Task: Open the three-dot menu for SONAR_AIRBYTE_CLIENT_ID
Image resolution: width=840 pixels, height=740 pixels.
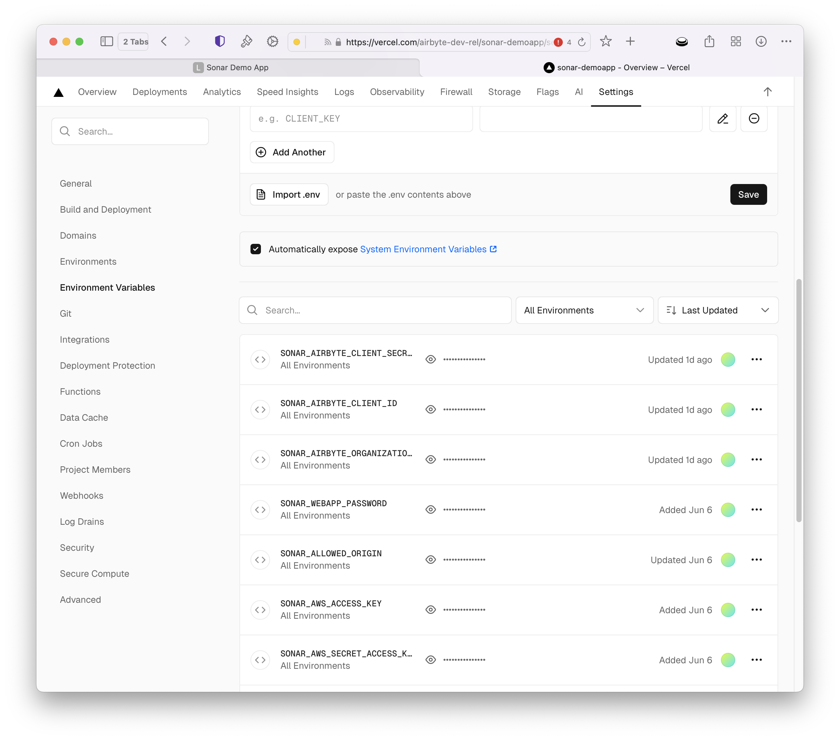Action: click(756, 409)
